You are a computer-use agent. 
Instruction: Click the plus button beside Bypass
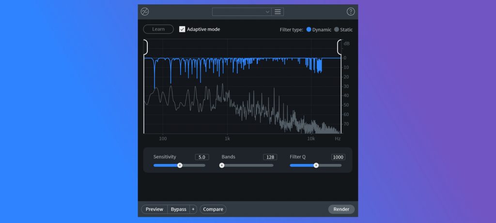(x=193, y=209)
